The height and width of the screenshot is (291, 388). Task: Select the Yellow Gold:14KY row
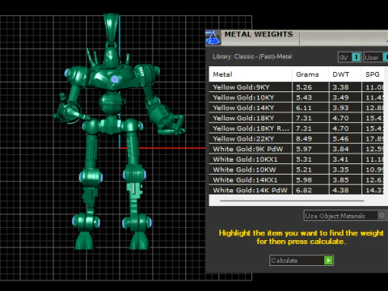click(x=297, y=108)
